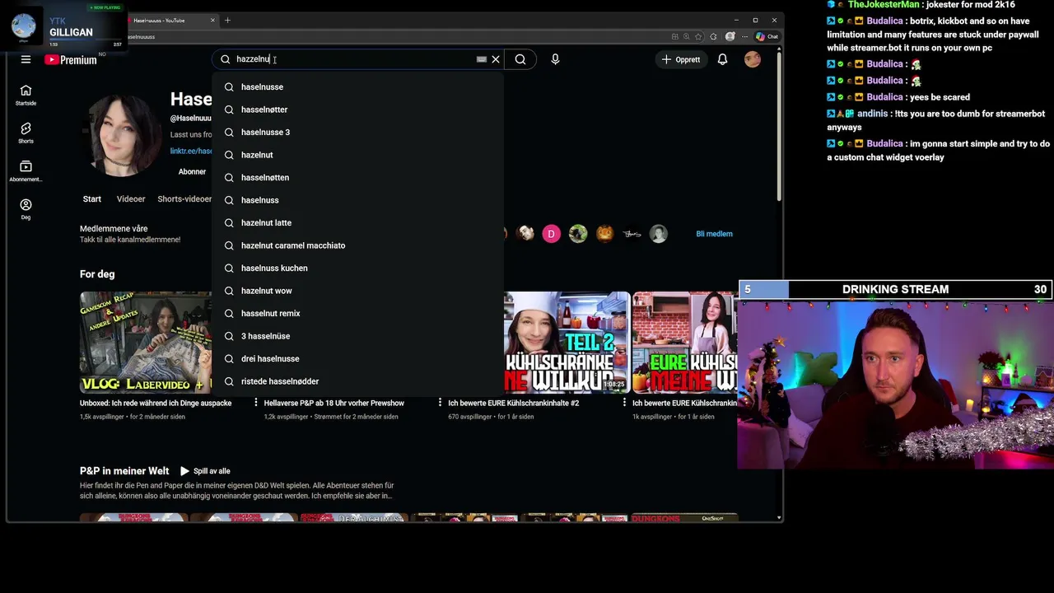Close the Haselnuuuss YouTube browser tab
Screen dimensions: 1054x593
pos(213,20)
